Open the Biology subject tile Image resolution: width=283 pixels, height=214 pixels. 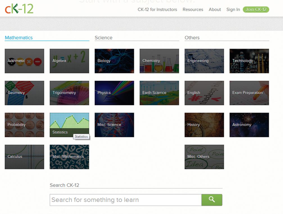coord(114,61)
